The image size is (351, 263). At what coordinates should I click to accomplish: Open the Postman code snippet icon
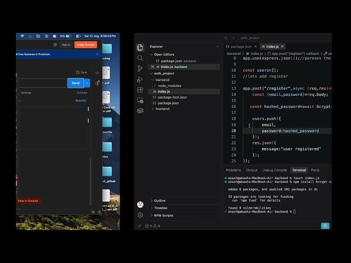97,73
